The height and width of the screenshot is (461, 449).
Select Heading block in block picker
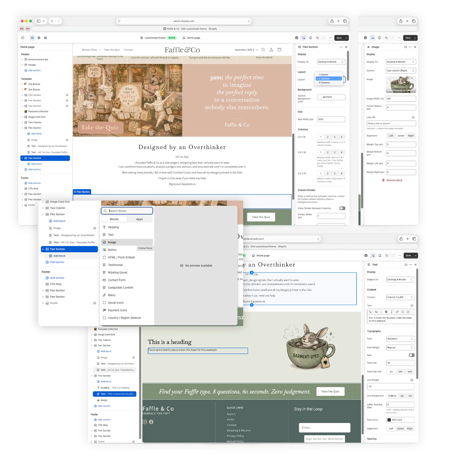tap(127, 227)
